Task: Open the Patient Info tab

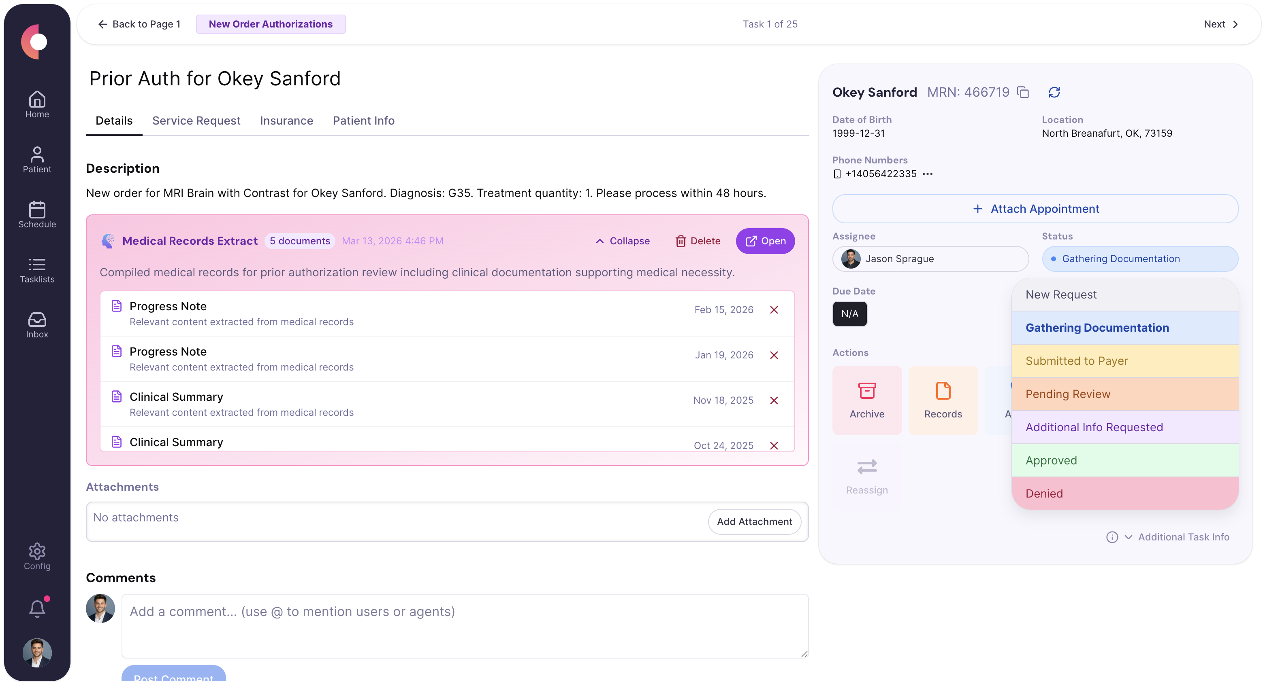Action: (x=363, y=121)
